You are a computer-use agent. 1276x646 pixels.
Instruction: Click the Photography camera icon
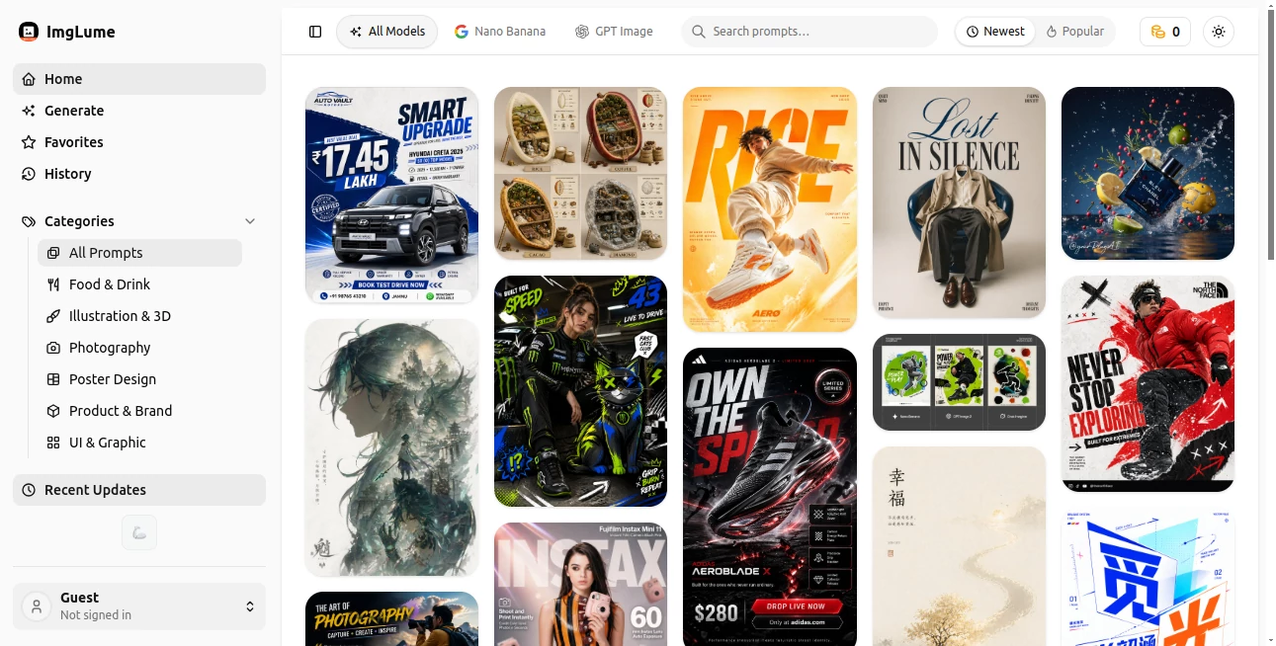[x=53, y=348]
